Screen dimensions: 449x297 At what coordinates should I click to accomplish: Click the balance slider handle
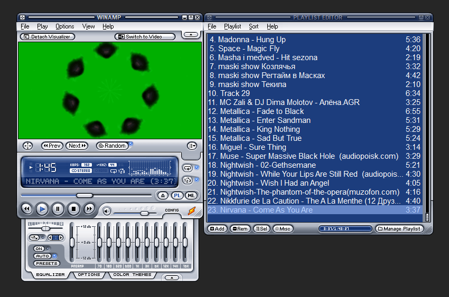pos(45,228)
